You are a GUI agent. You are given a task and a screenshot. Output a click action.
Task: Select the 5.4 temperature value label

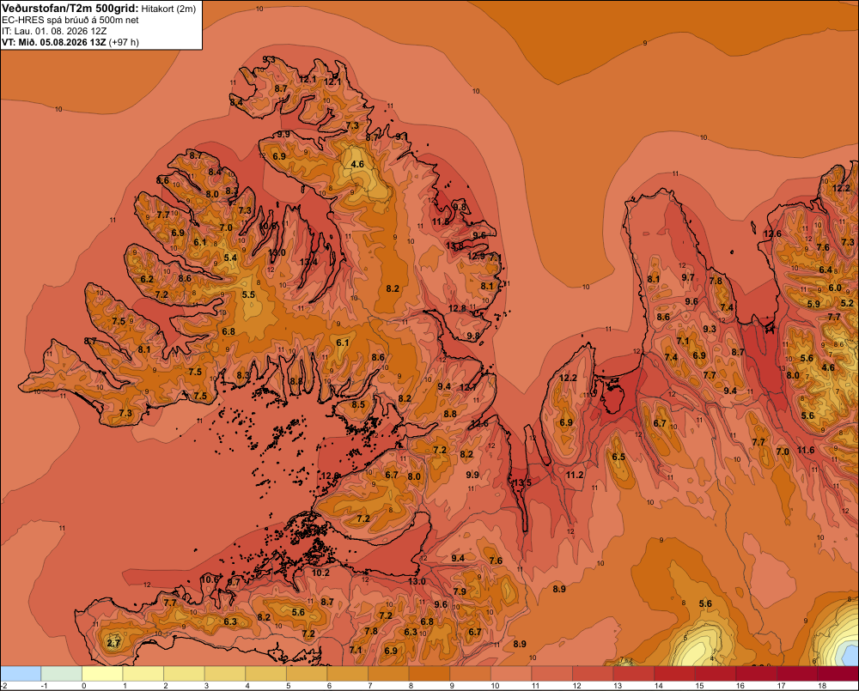click(230, 258)
